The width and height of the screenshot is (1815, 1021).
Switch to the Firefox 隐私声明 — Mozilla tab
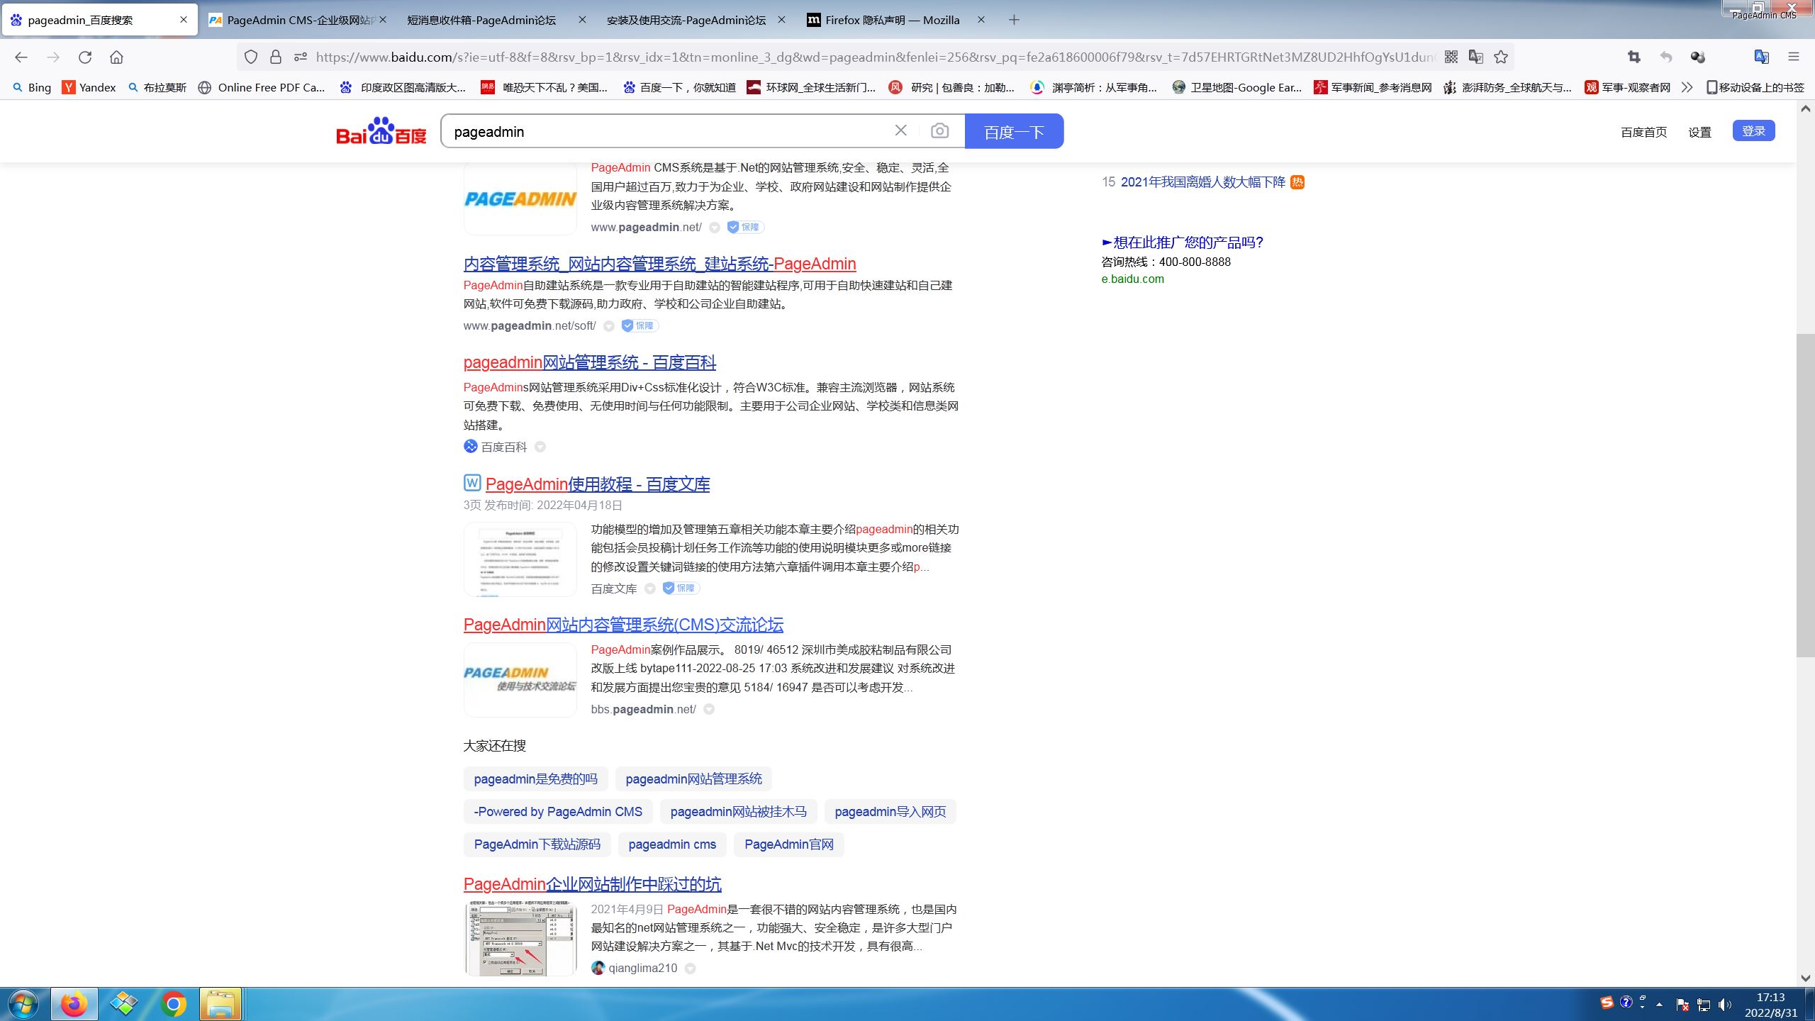(895, 20)
